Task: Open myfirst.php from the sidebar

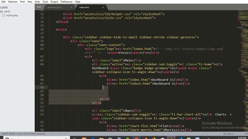Action: click(12, 15)
